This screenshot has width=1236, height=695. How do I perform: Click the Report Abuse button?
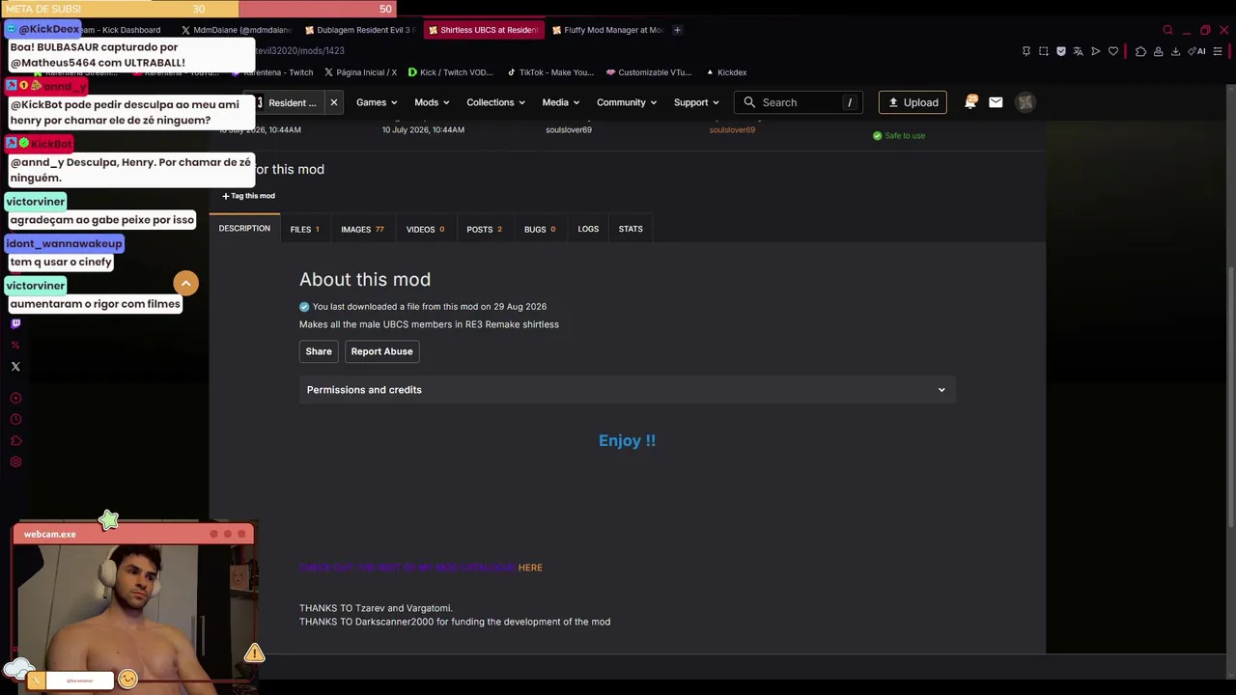381,351
